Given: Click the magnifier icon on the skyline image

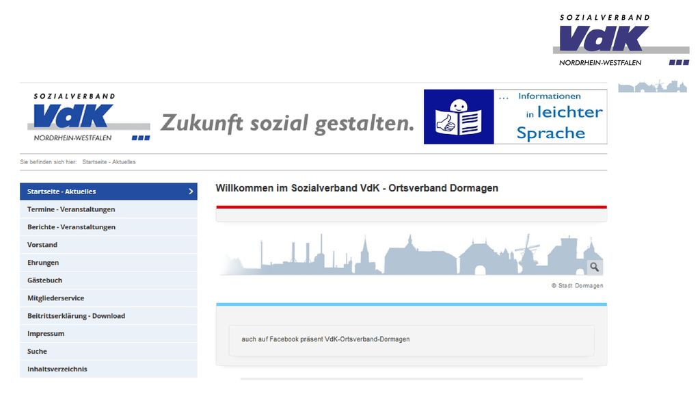Looking at the screenshot, I should [594, 267].
